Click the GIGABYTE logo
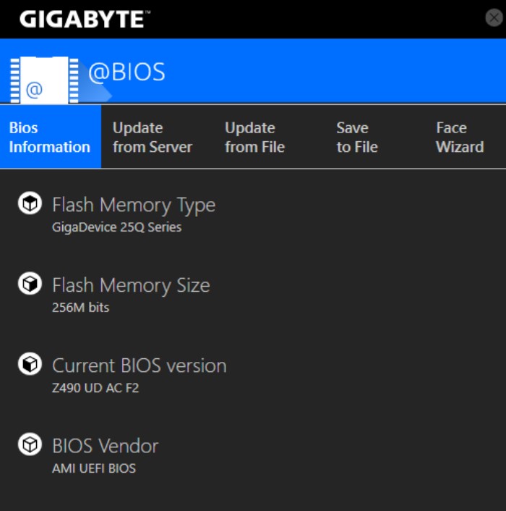The width and height of the screenshot is (506, 511). point(85,19)
